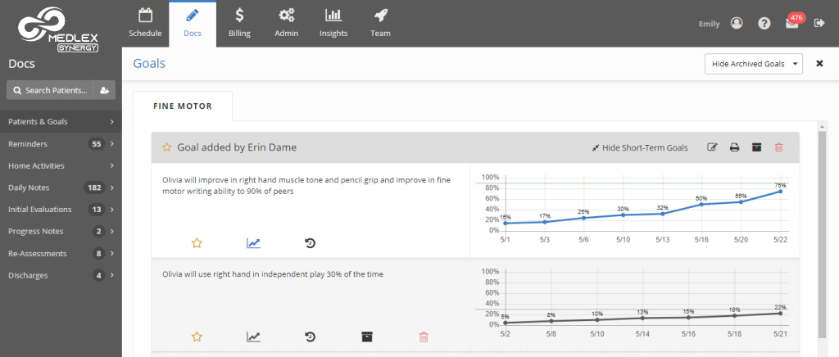Open the Hide Archived Goals dropdown

753,64
